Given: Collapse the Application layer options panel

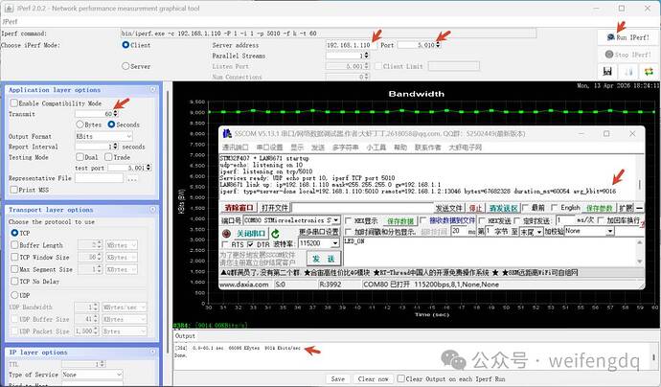Looking at the screenshot, I should pyautogui.click(x=152, y=89).
